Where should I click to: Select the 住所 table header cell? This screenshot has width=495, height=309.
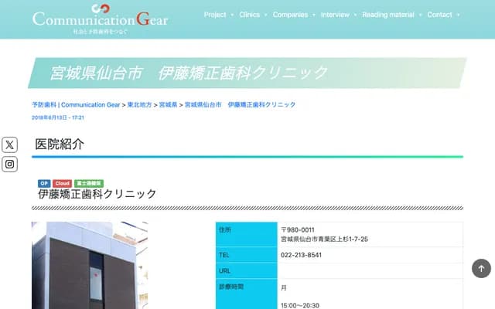pyautogui.click(x=246, y=234)
